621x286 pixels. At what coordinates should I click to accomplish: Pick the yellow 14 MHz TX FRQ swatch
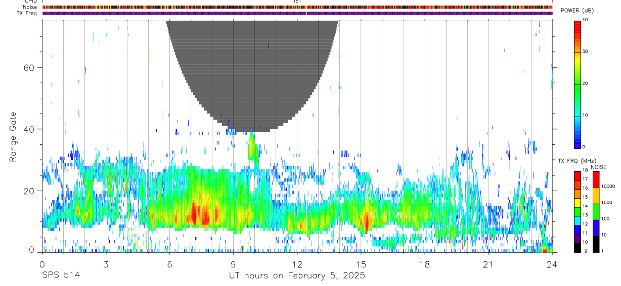[578, 204]
